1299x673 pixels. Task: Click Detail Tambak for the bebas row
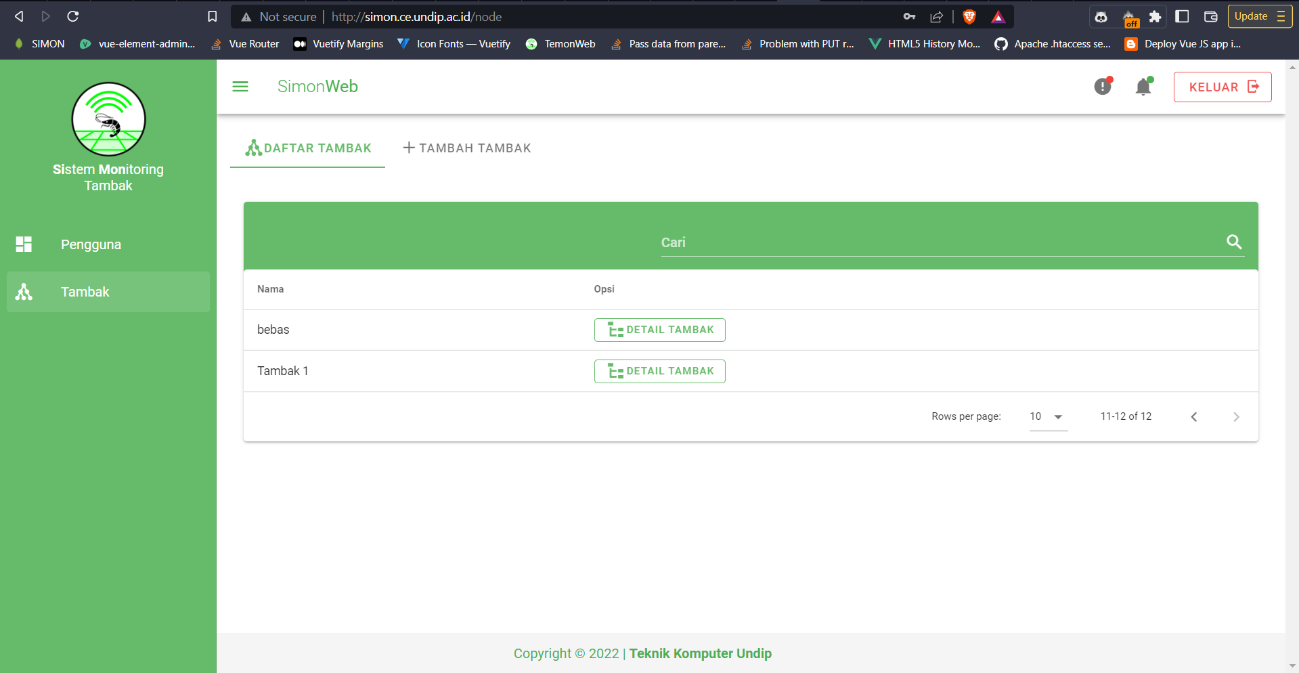pos(659,330)
